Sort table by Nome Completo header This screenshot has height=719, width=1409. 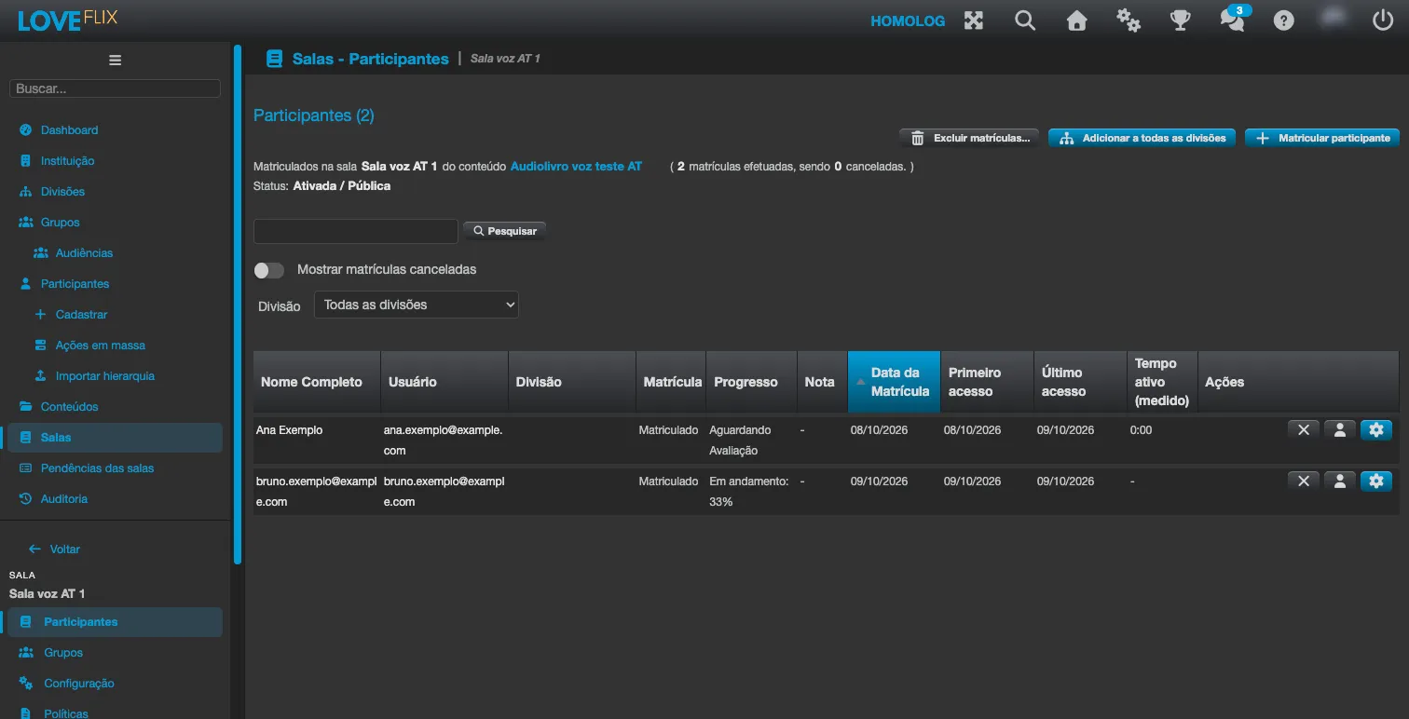pyautogui.click(x=317, y=382)
